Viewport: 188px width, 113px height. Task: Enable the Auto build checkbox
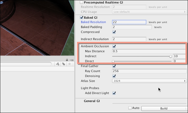point(130,108)
